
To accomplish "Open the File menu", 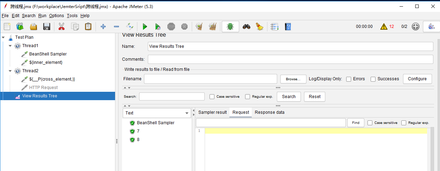I will (5, 16).
